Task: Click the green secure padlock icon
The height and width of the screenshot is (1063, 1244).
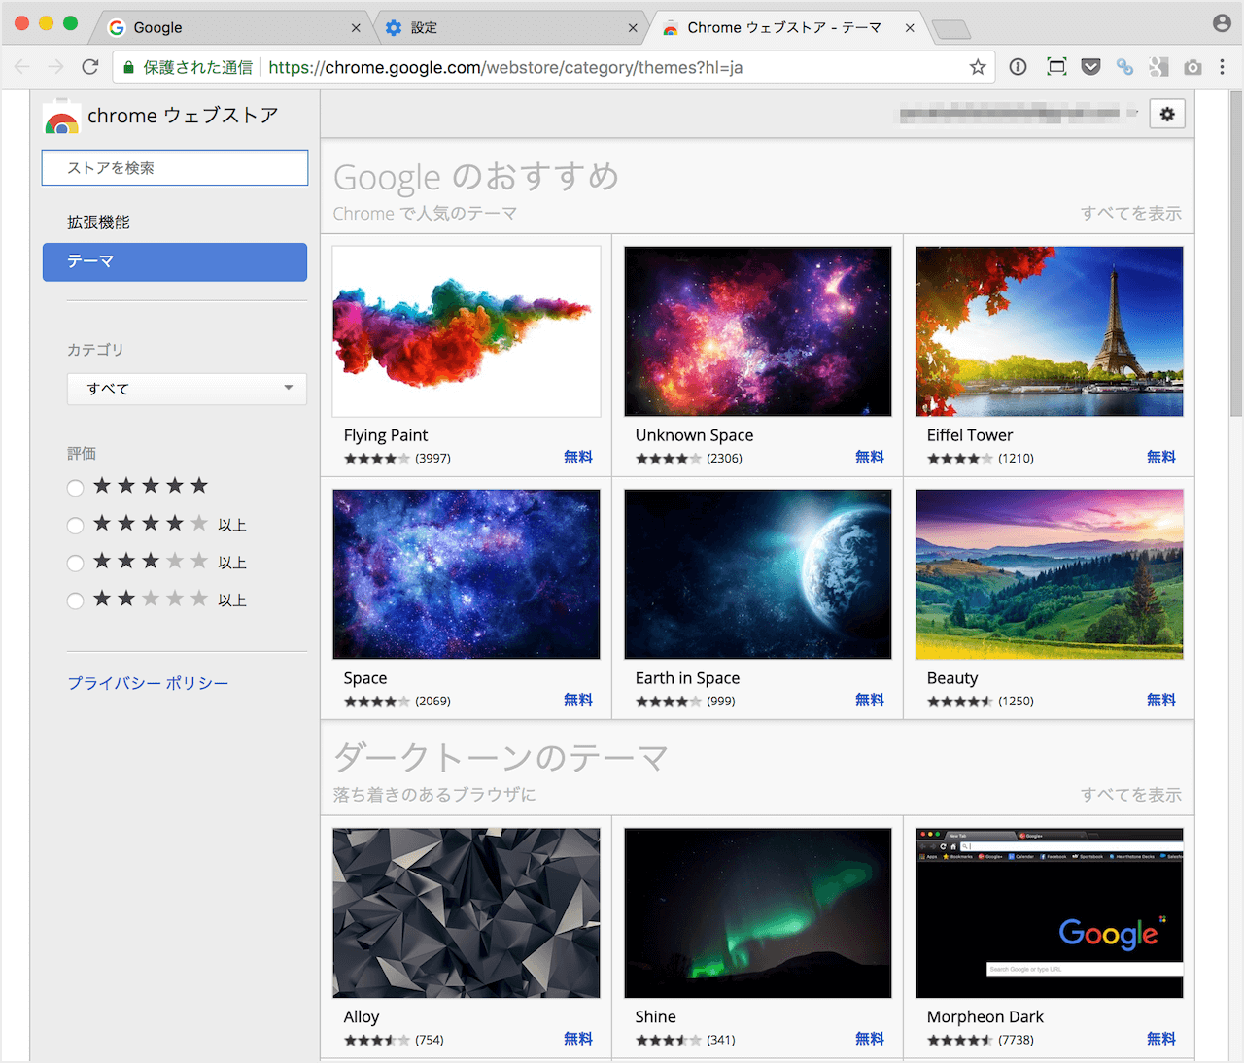Action: click(x=128, y=67)
